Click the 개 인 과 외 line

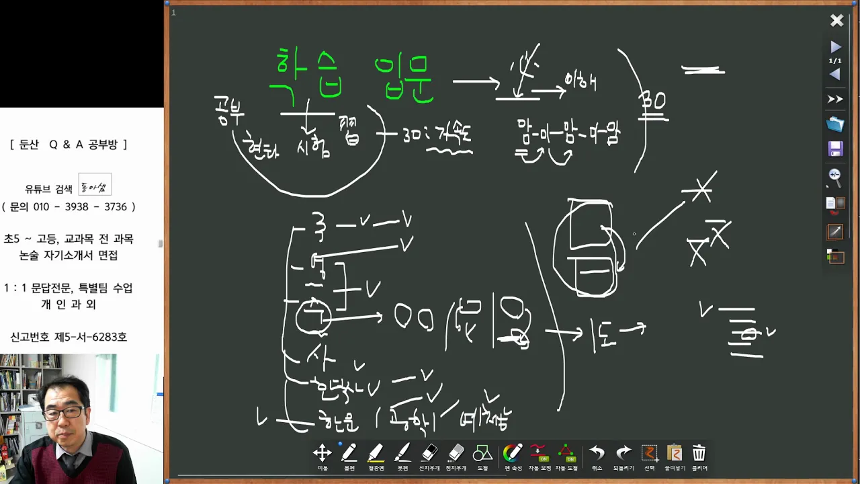(x=69, y=305)
